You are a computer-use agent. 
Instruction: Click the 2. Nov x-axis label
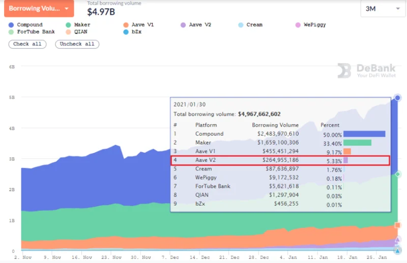point(23,257)
